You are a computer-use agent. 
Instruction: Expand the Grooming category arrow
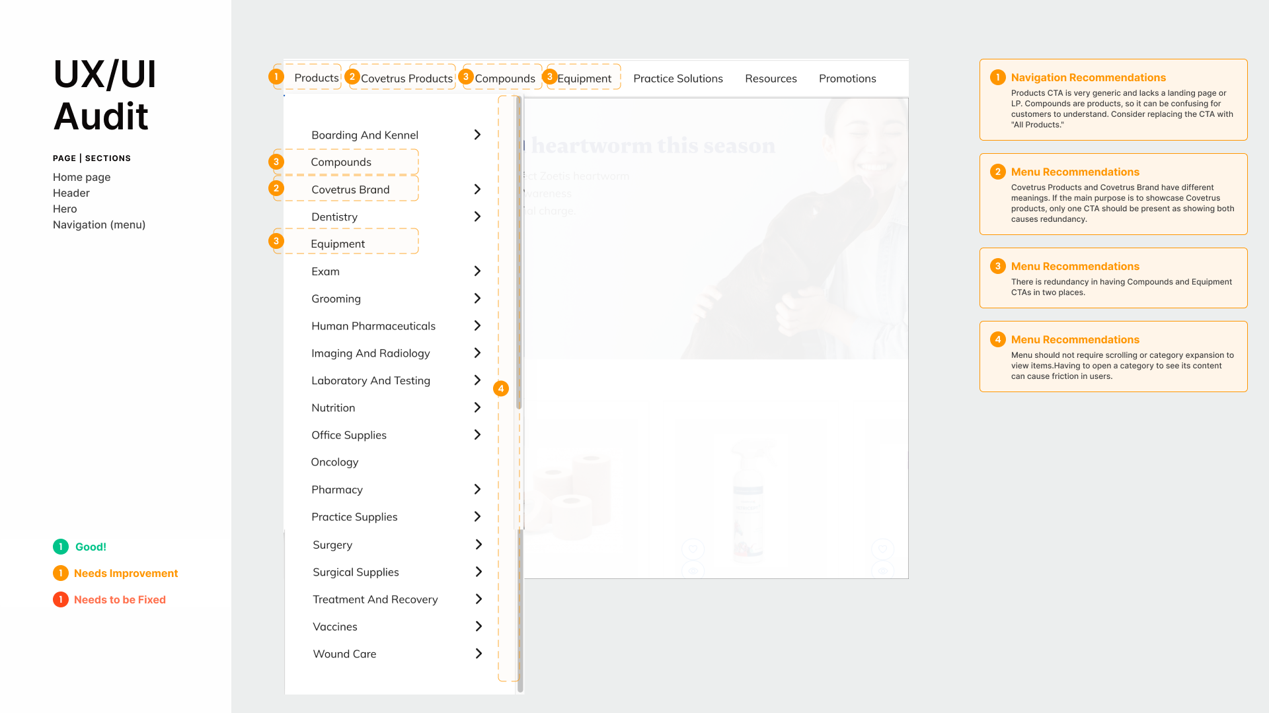coord(477,298)
